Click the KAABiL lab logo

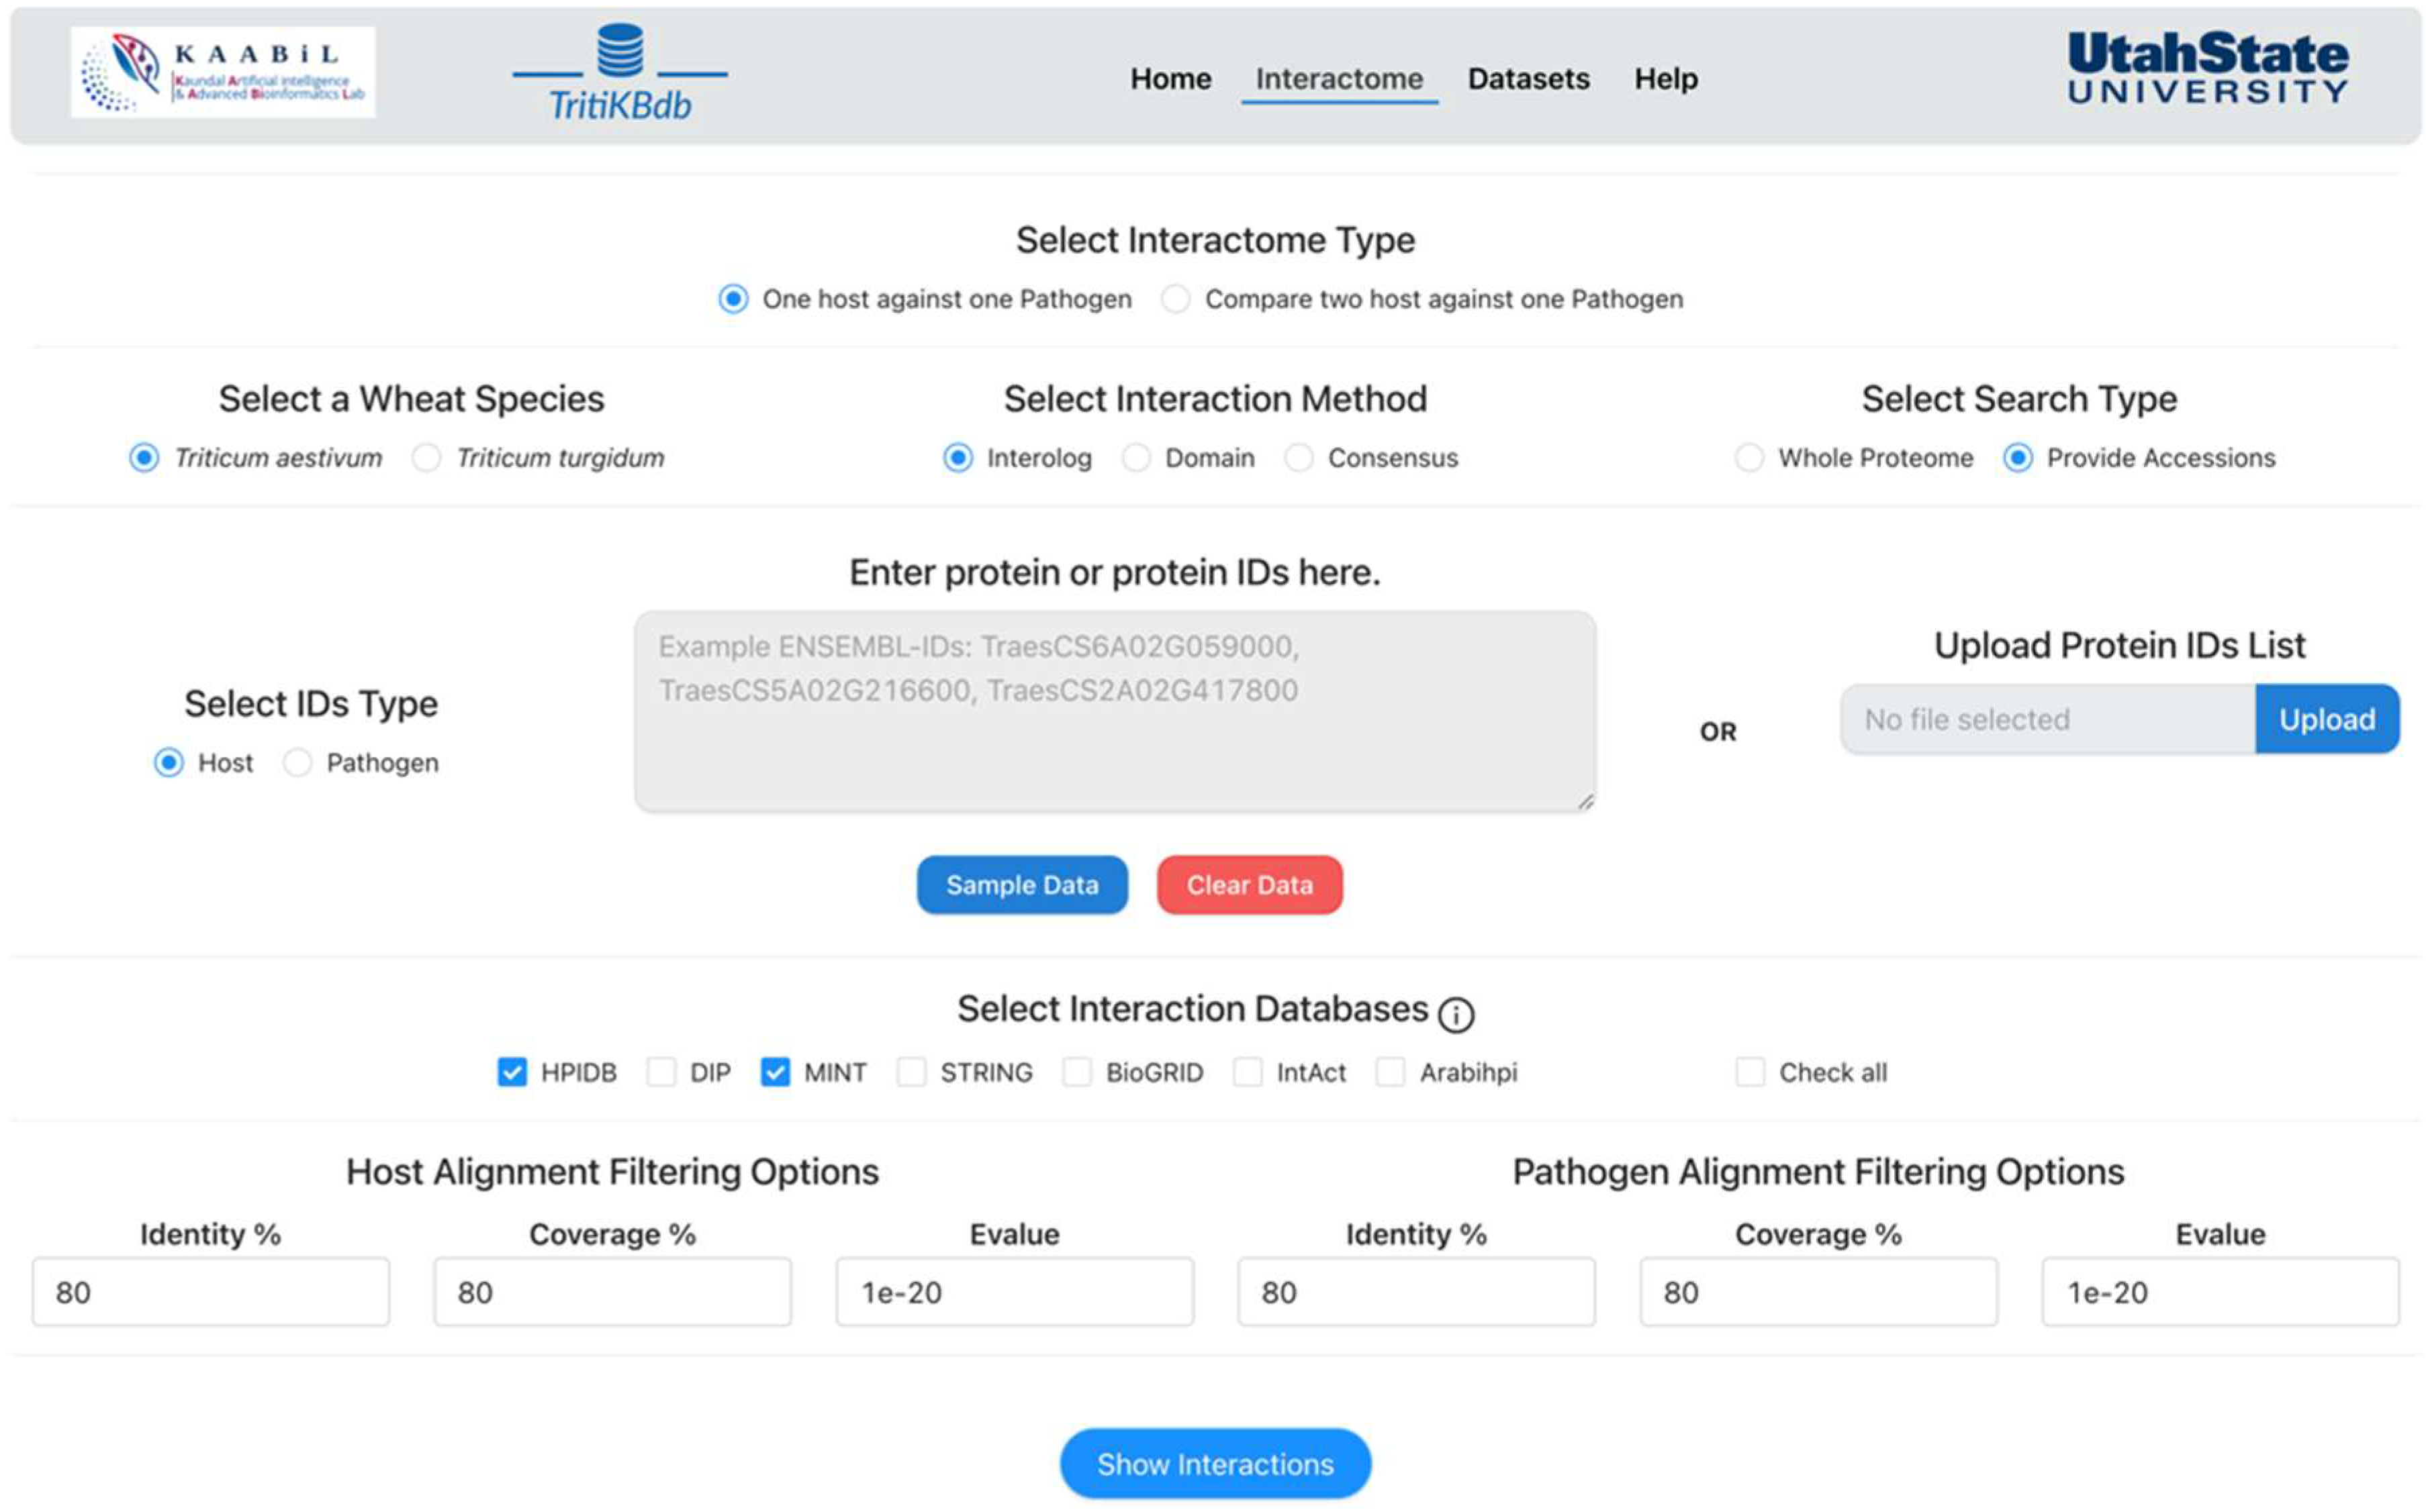[223, 72]
